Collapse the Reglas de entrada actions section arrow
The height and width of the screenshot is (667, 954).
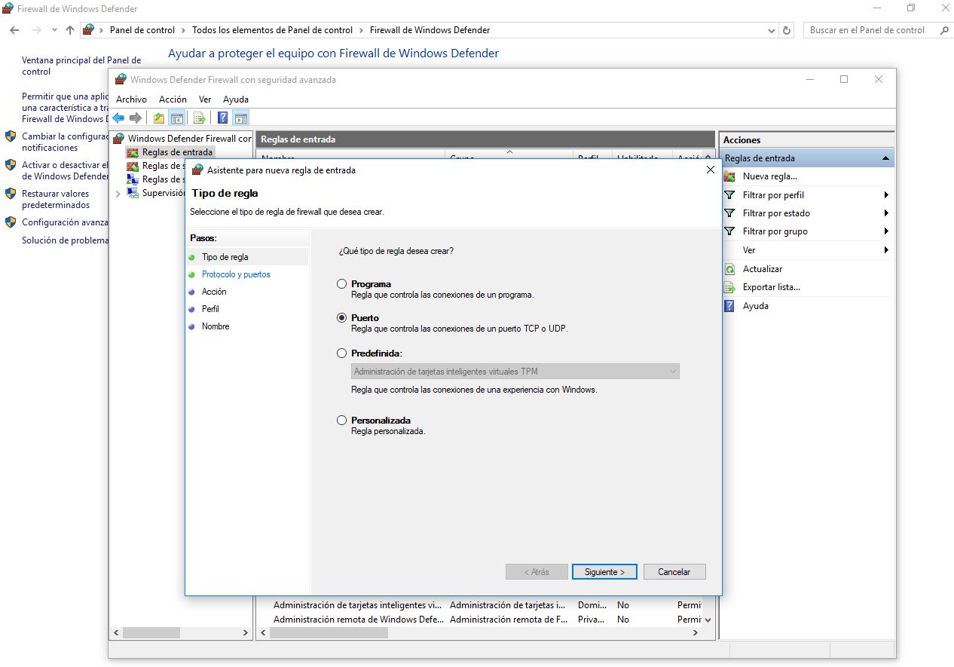pos(885,158)
